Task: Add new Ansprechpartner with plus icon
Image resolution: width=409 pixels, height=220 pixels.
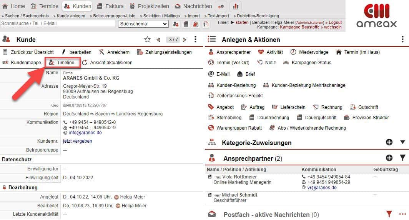Action: point(389,158)
